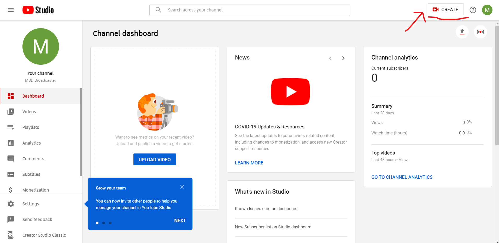Click the Subtitles sidebar icon
Screen dimensions: 499x243
(11, 174)
